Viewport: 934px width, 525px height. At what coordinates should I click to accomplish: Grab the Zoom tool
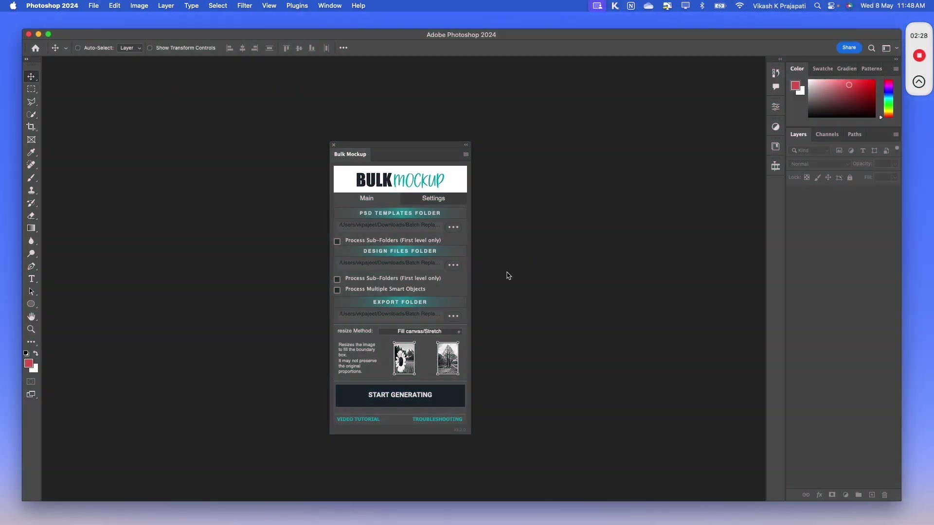pyautogui.click(x=31, y=330)
